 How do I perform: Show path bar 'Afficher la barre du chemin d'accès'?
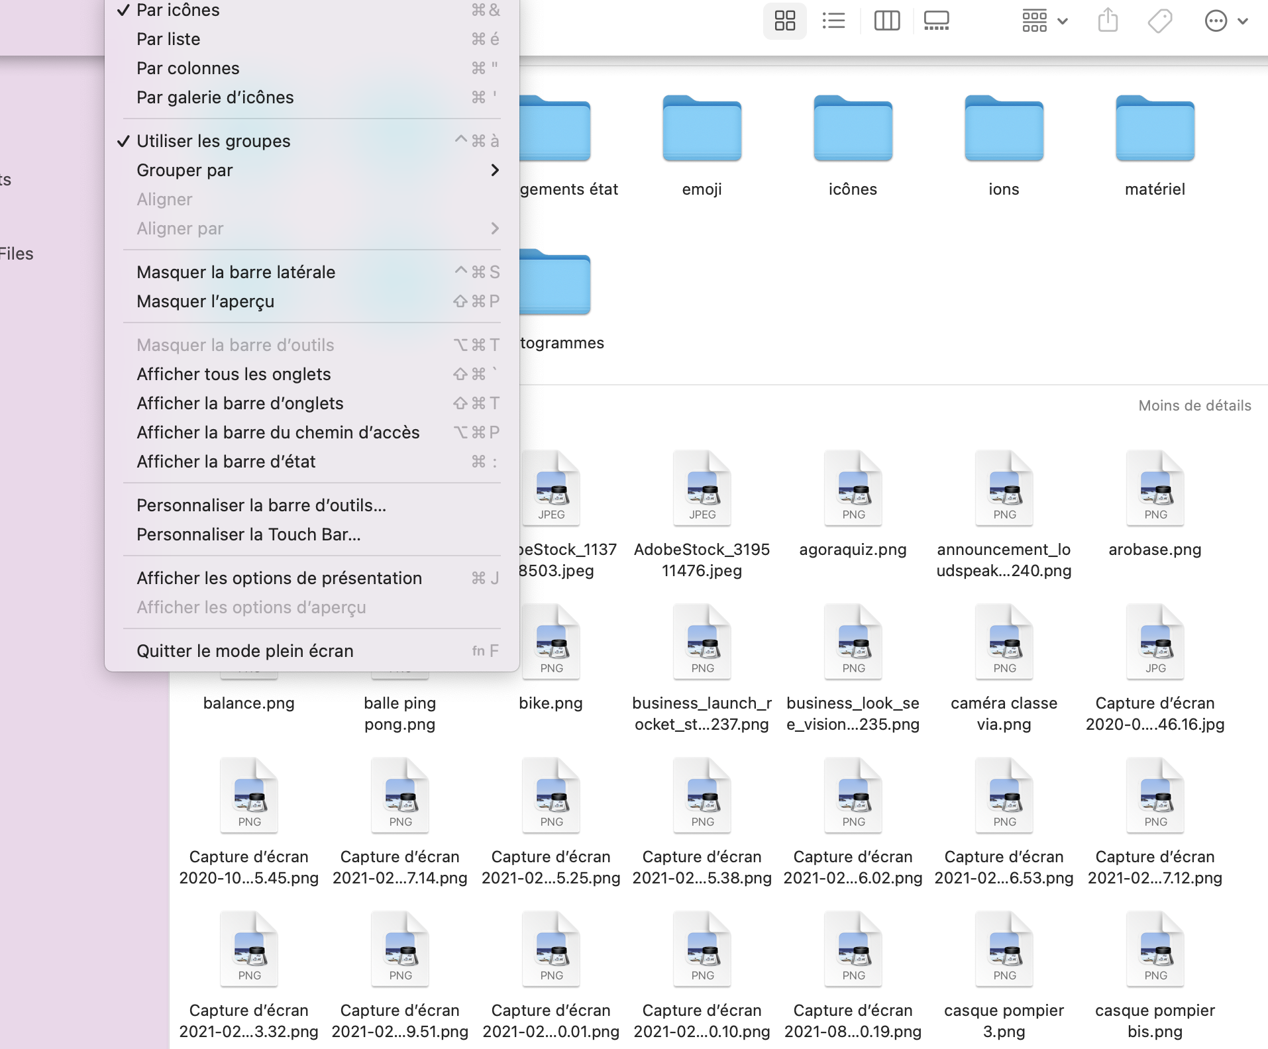click(312, 432)
